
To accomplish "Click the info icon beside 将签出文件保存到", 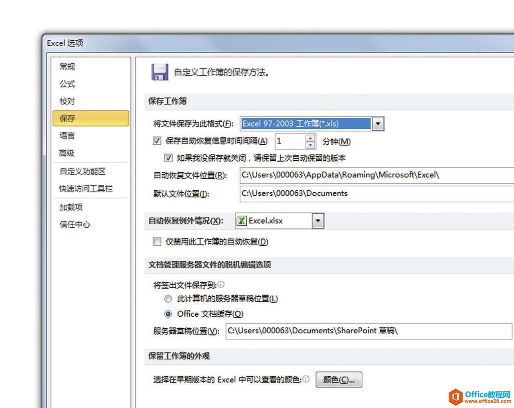I will pos(221,285).
